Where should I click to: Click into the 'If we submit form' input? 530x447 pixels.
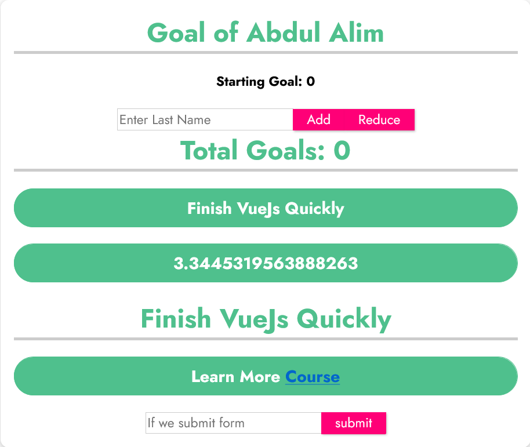tap(233, 423)
